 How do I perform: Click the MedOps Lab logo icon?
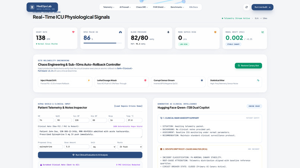(32, 7)
